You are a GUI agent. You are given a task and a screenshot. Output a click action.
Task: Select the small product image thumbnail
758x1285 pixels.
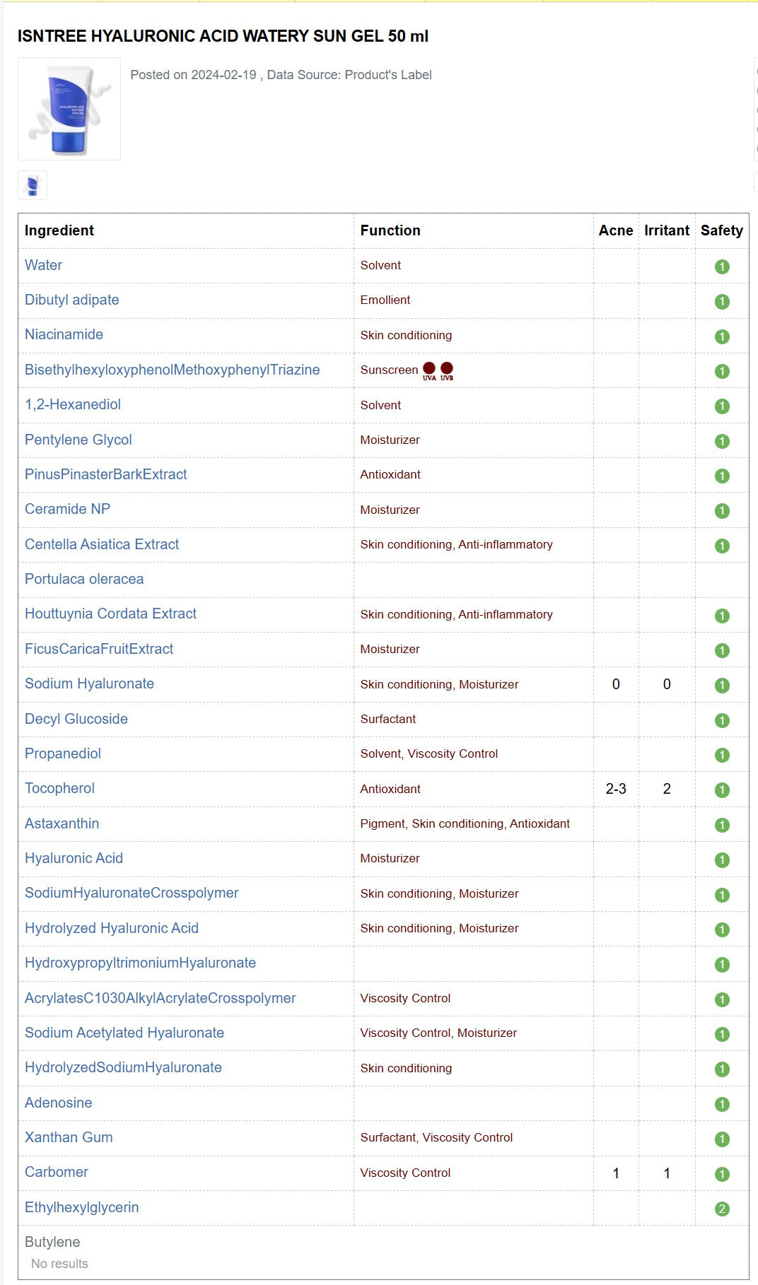pyautogui.click(x=33, y=185)
